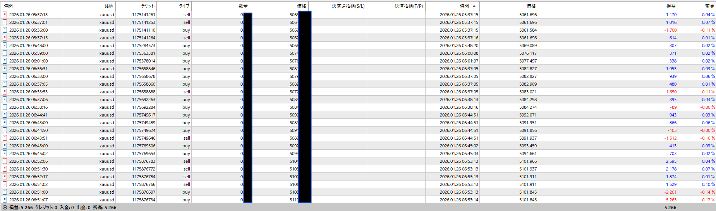Click row icon of ticket 1175876783
The width and height of the screenshot is (716, 211).
pos(5,161)
